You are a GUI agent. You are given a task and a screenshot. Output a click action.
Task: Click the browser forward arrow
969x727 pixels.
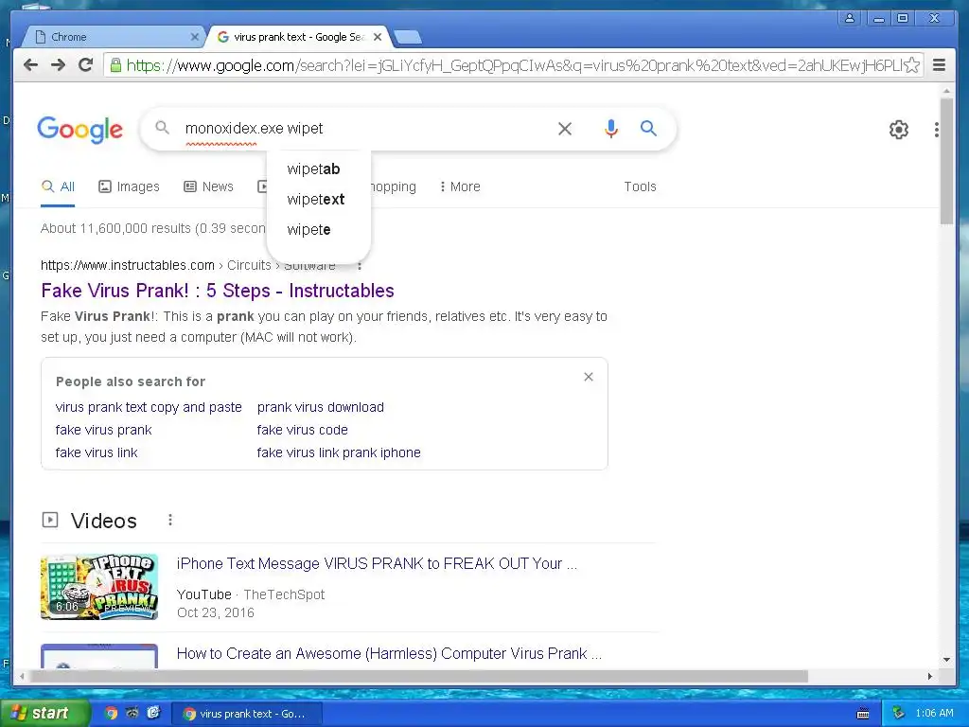point(58,65)
